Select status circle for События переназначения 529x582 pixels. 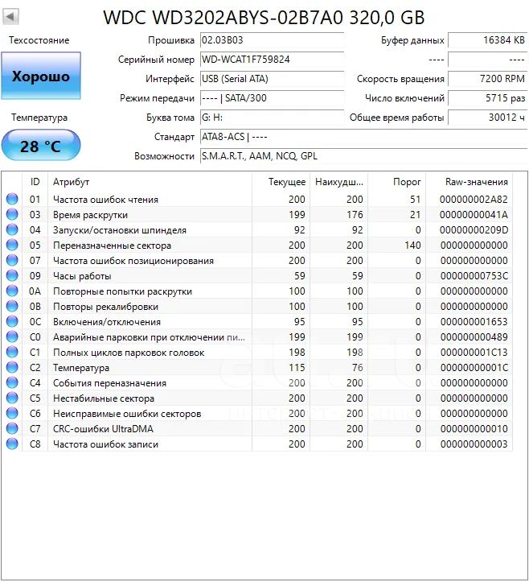click(x=12, y=382)
